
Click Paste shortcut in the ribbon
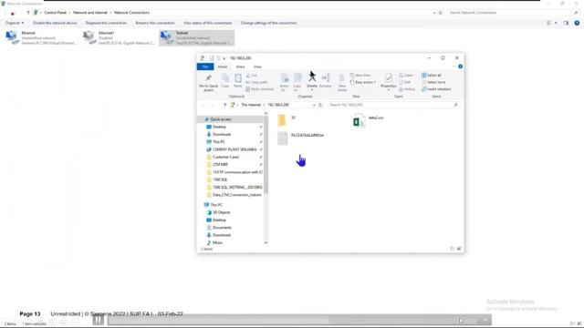(259, 89)
